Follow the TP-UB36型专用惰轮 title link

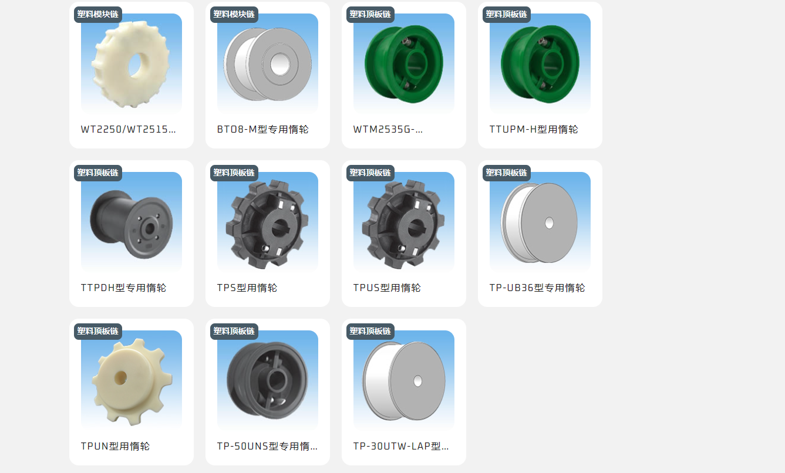(537, 288)
